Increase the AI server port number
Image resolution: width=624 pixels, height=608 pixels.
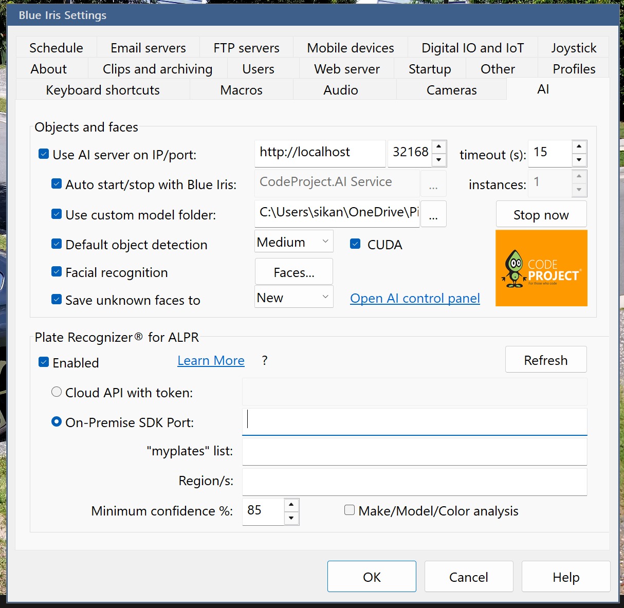point(439,146)
